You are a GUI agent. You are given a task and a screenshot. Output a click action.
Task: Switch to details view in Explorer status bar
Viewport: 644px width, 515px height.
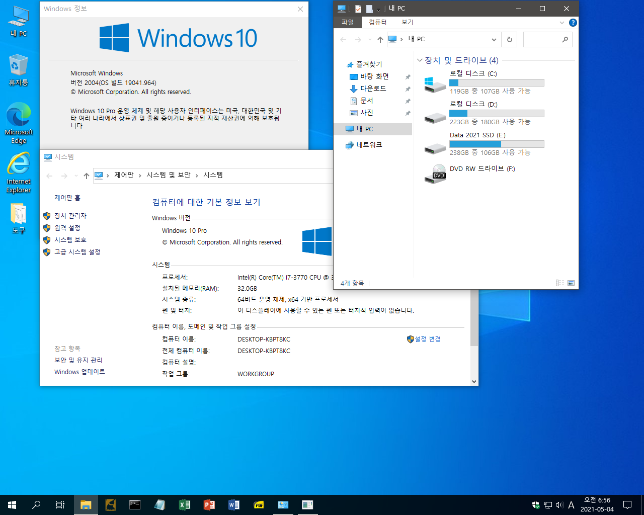[560, 283]
